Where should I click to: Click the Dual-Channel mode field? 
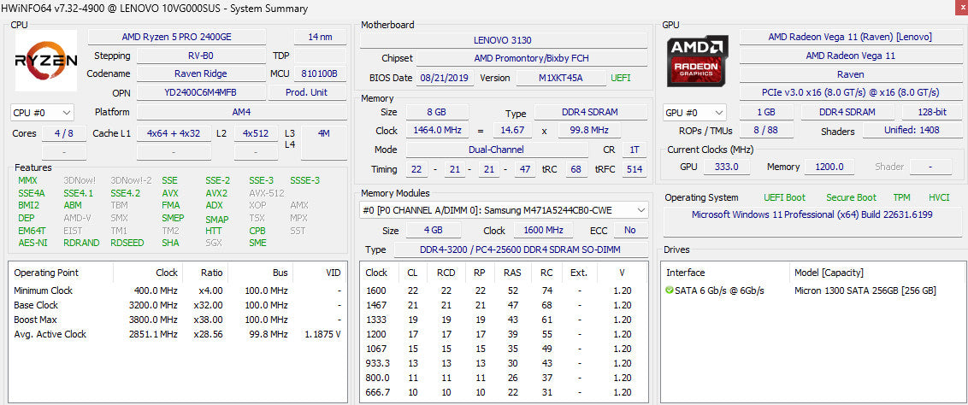coord(496,150)
